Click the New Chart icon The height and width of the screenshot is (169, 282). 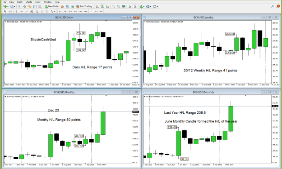click(x=5, y=6)
